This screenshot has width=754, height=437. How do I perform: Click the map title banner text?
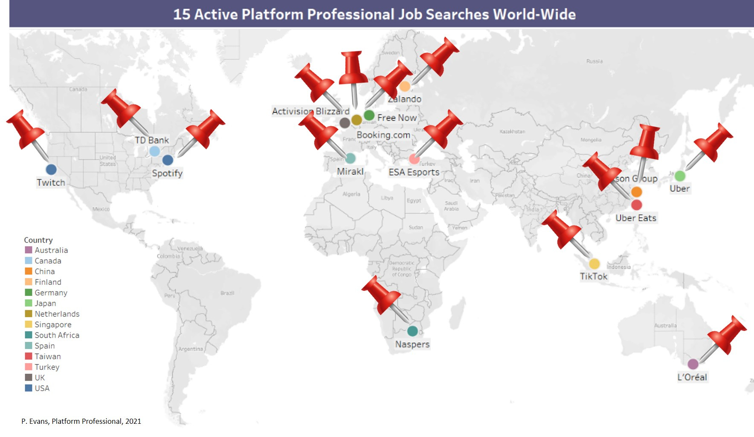[374, 14]
